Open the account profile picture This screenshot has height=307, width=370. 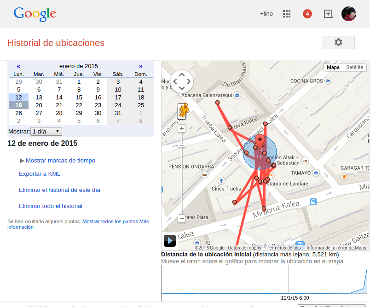(349, 14)
